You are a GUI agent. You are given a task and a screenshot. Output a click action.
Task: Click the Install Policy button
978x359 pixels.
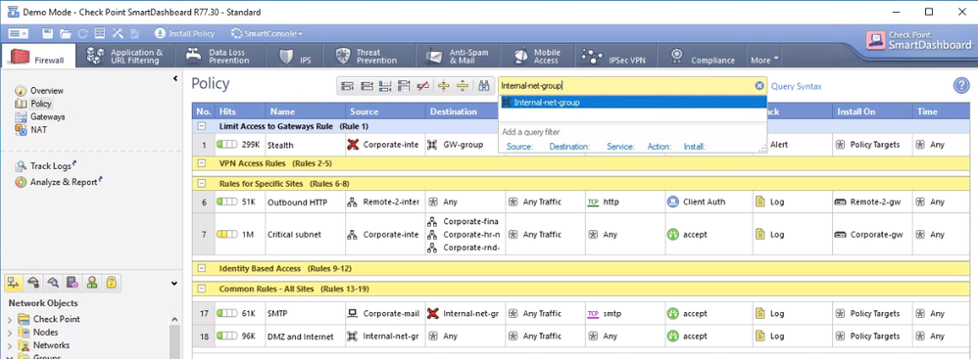(184, 33)
